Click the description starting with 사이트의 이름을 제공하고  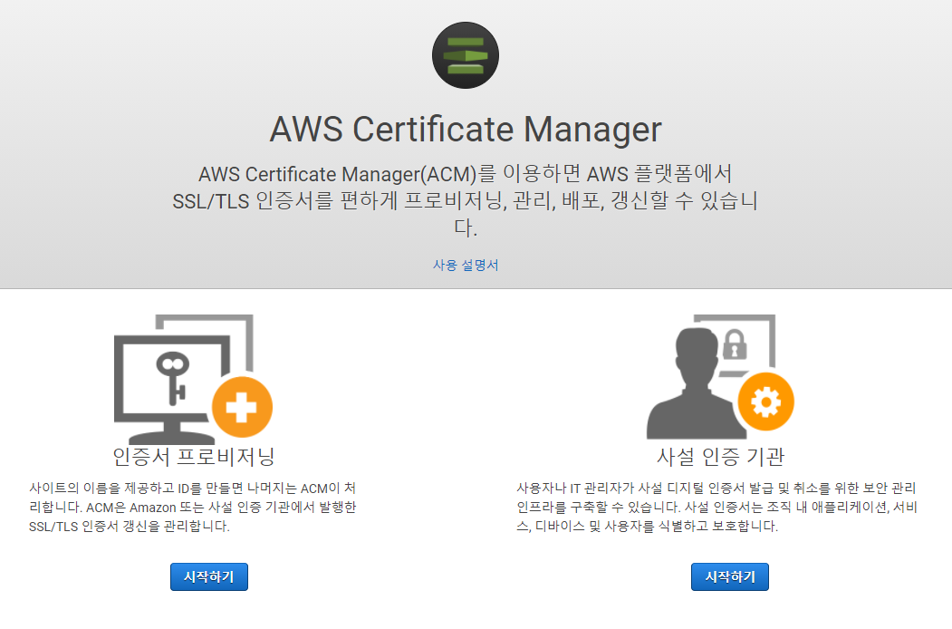(x=192, y=507)
